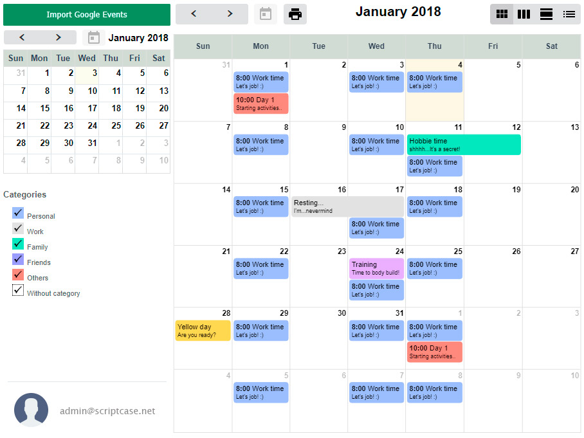Switch to day view icon
584x438 pixels.
point(546,14)
